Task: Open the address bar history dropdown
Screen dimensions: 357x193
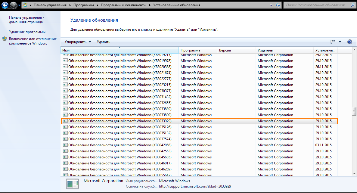Action: pos(271,5)
